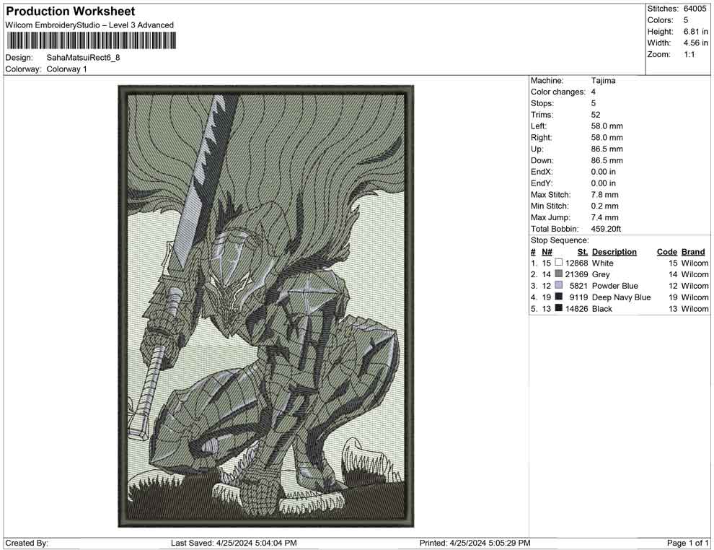Click the 'St.' column header

[x=583, y=252]
